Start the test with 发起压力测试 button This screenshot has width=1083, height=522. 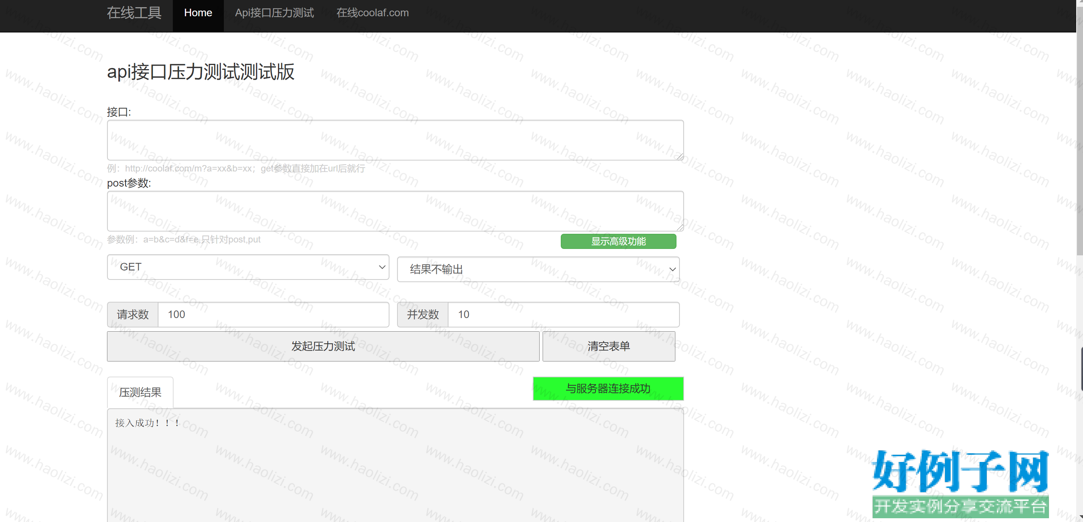point(323,346)
